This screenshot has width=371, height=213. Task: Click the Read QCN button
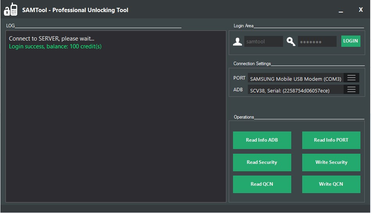[262, 184]
